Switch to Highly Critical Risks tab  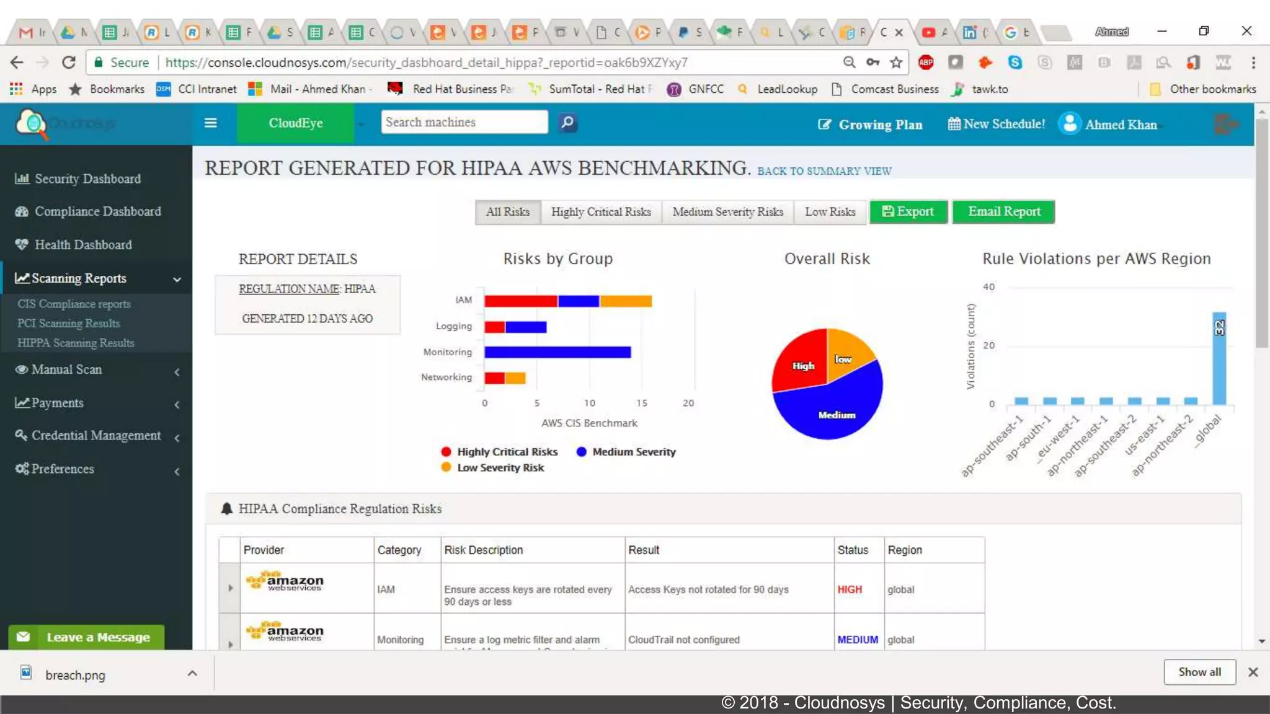click(601, 212)
